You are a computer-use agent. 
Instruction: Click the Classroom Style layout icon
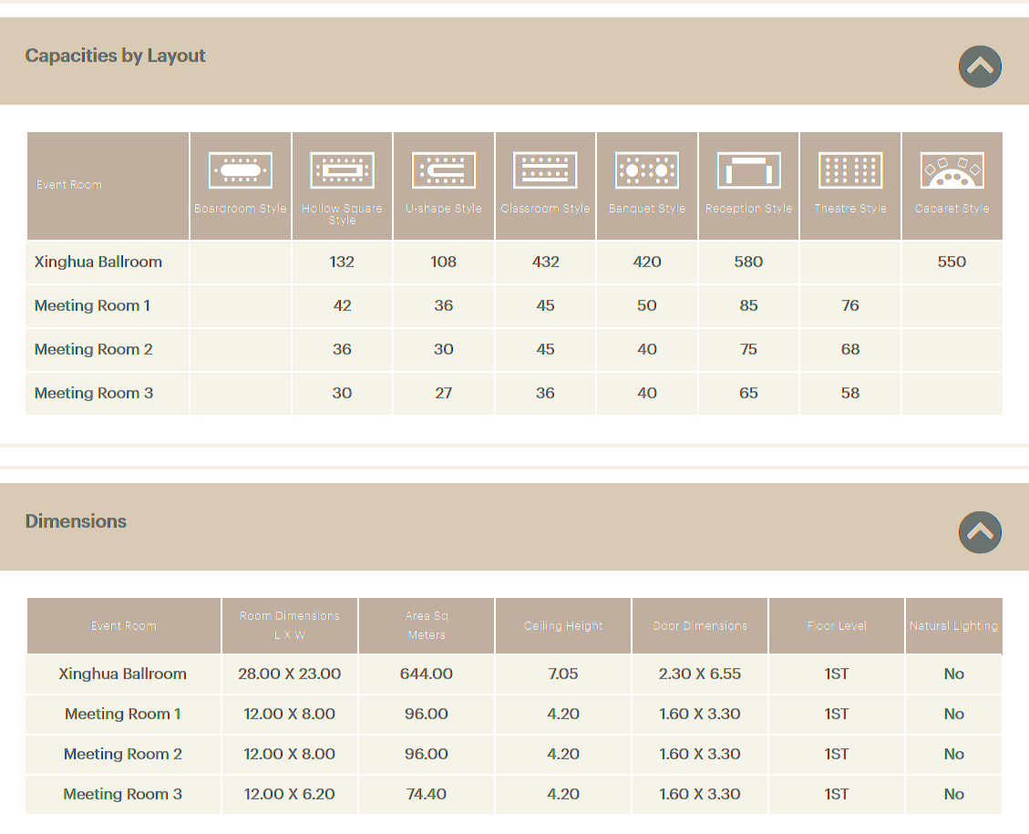pyautogui.click(x=546, y=170)
